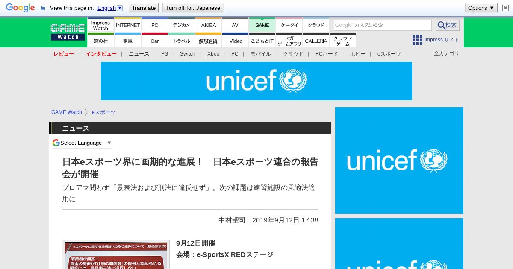
Task: Go to the クラウド category in submenu
Action: [293, 54]
